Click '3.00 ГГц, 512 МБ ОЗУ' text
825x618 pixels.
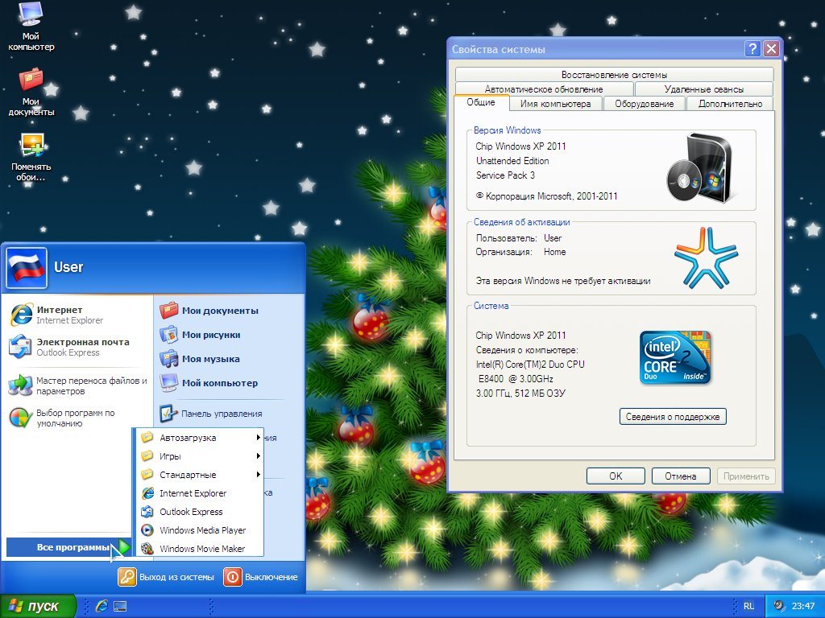tap(520, 393)
